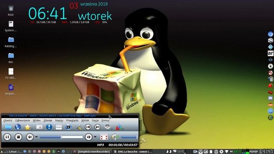Open the Widok menu

tap(85, 121)
